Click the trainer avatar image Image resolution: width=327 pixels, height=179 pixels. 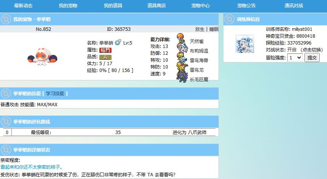pos(245,44)
